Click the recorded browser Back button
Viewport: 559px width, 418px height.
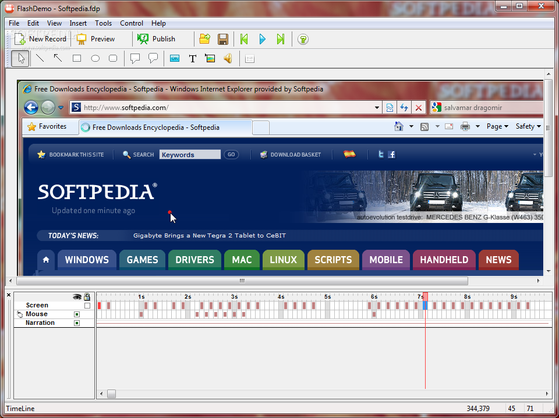pos(31,107)
